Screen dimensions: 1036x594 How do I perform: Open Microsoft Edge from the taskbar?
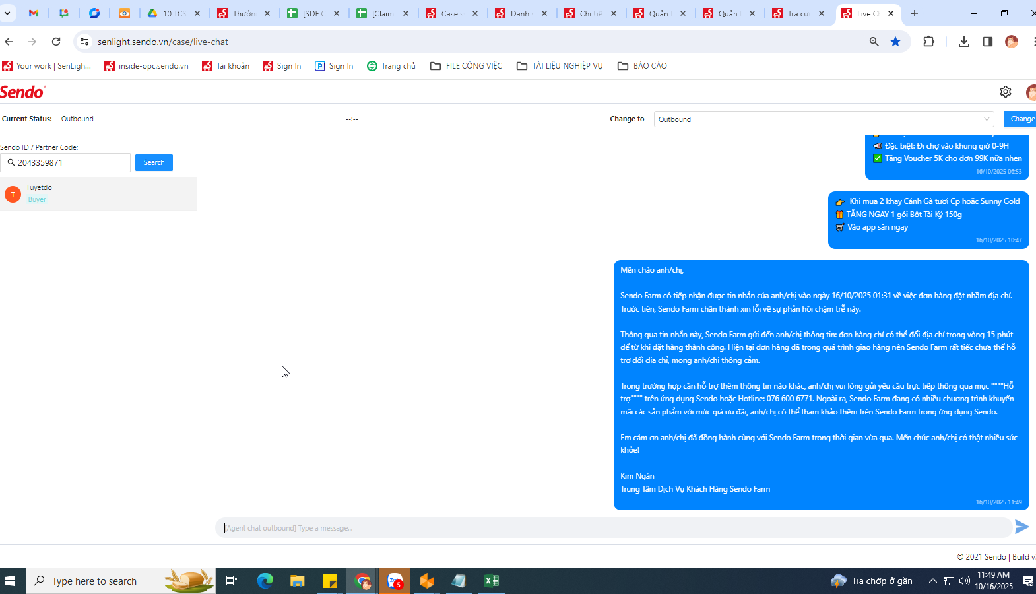point(265,581)
